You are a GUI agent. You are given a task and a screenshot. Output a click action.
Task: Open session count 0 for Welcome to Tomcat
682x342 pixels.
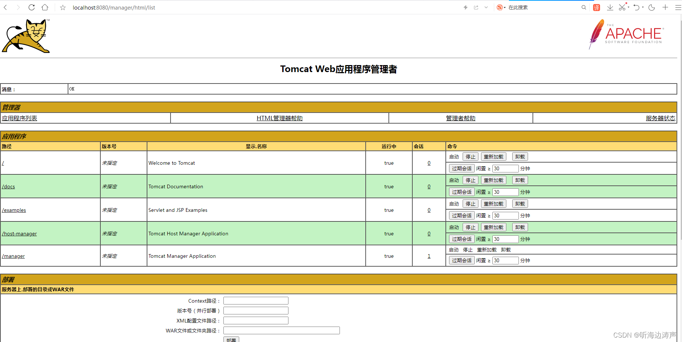[429, 163]
